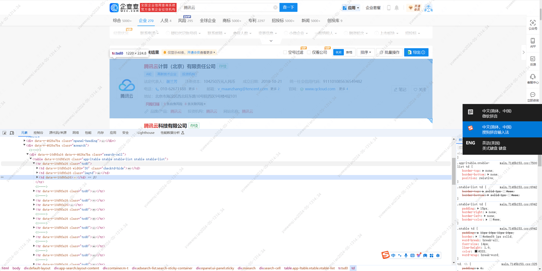Select Sogou Pinyin in input method panel
Viewport: 542px width, 271px height.
501,129
